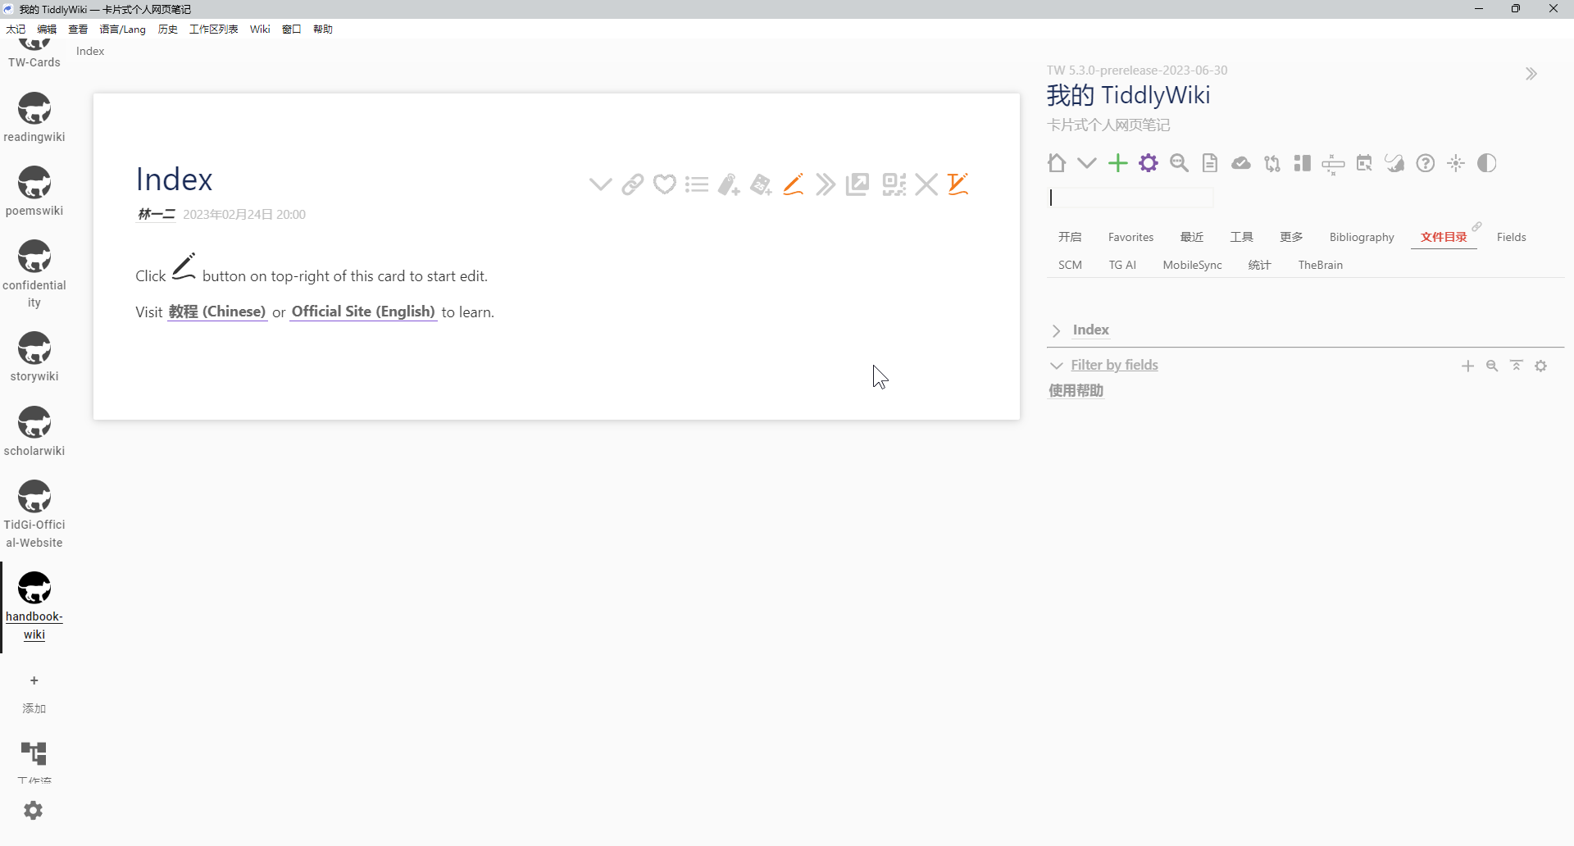1574x846 pixels.
Task: Toggle the light/dark palette
Action: [x=1487, y=163]
